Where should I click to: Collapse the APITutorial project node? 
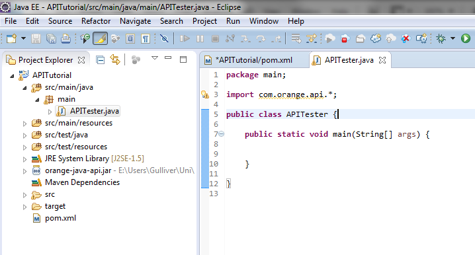12,76
